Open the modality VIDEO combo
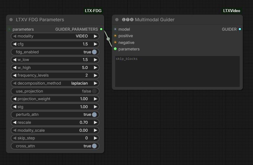The width and height of the screenshot is (253, 165). 55,36
